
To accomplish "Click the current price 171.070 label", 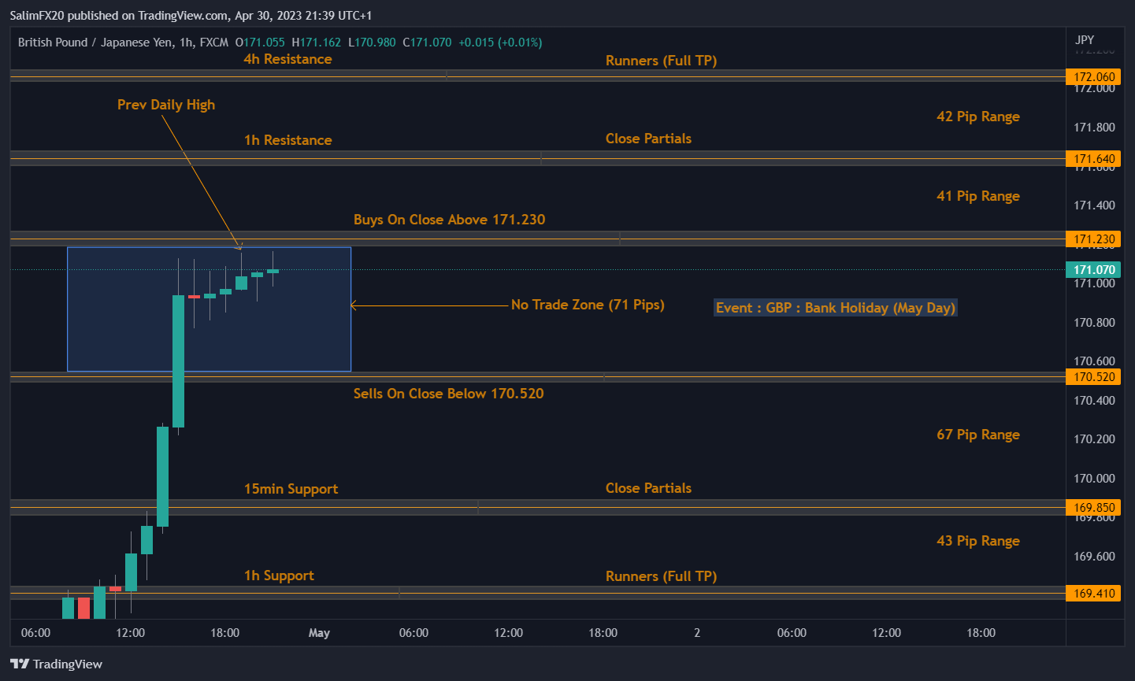I will point(1094,270).
